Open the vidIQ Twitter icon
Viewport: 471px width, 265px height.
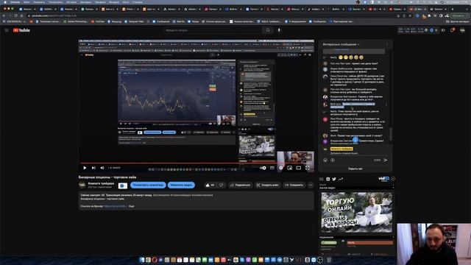pos(334,179)
